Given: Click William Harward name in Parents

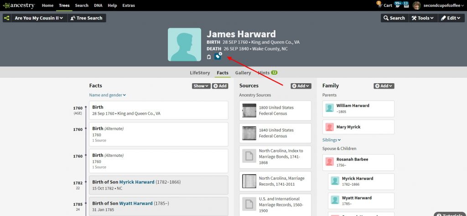Looking at the screenshot, I should pos(353,105).
